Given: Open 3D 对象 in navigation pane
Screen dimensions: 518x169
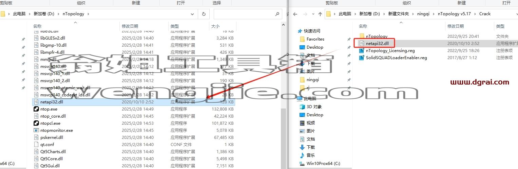Looking at the screenshot, I should (x=314, y=106).
